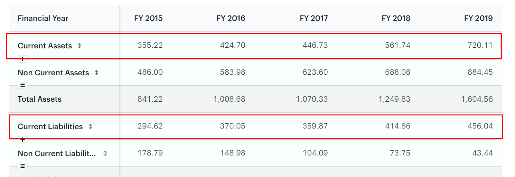This screenshot has height=177, width=515.
Task: Expand the Current Assets row arrow
Action: 79,46
